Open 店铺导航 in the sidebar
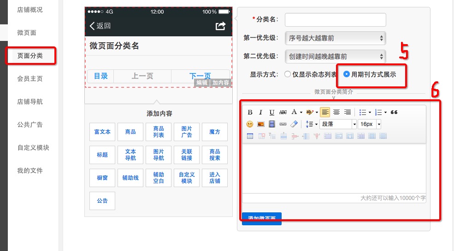The height and width of the screenshot is (251, 454). pos(30,102)
